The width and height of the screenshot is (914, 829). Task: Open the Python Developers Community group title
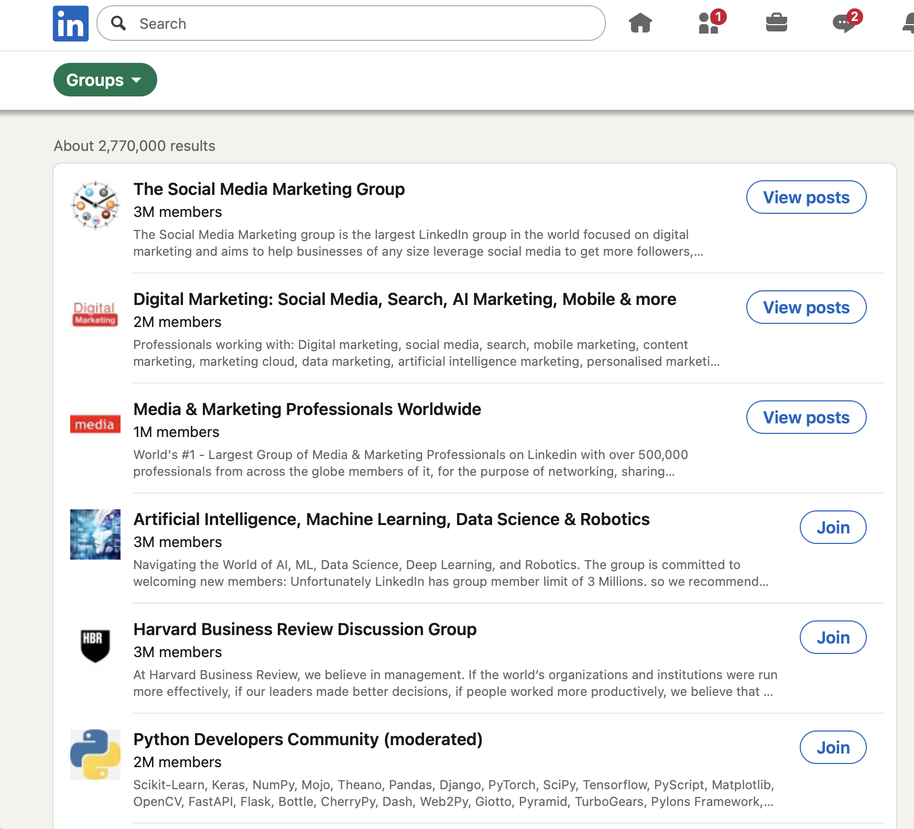[308, 739]
